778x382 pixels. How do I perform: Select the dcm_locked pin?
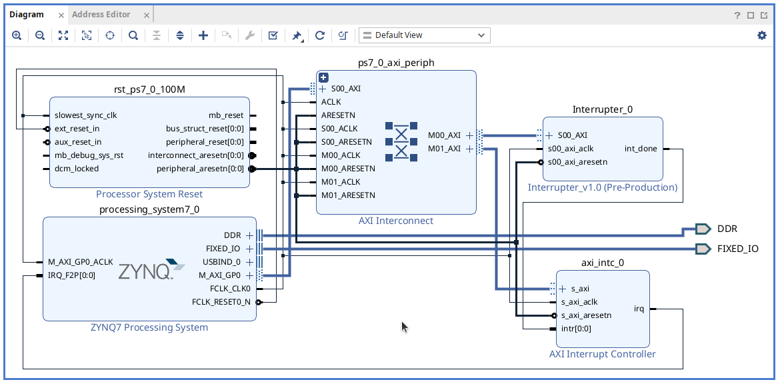[77, 169]
